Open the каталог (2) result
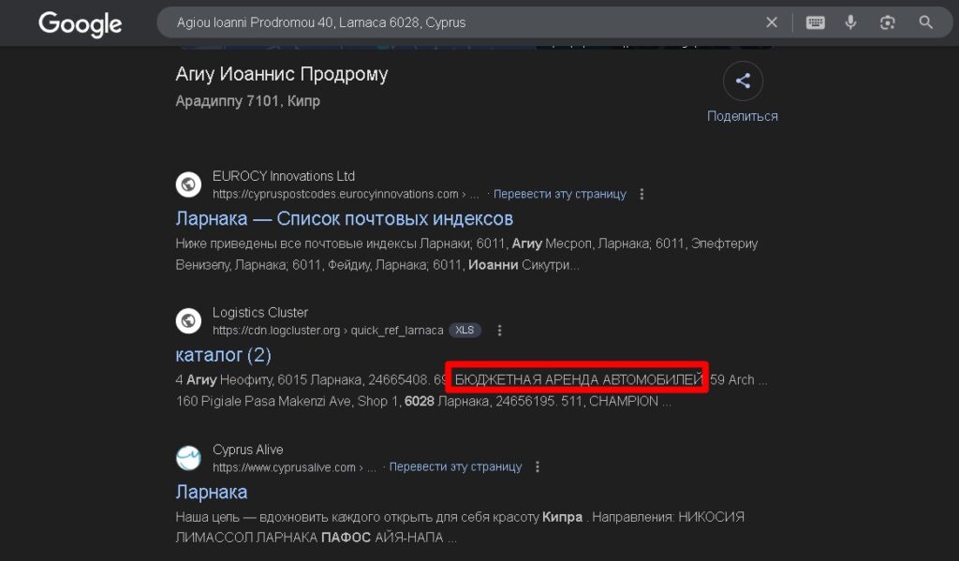Screen dimensions: 959x561 click(x=223, y=355)
